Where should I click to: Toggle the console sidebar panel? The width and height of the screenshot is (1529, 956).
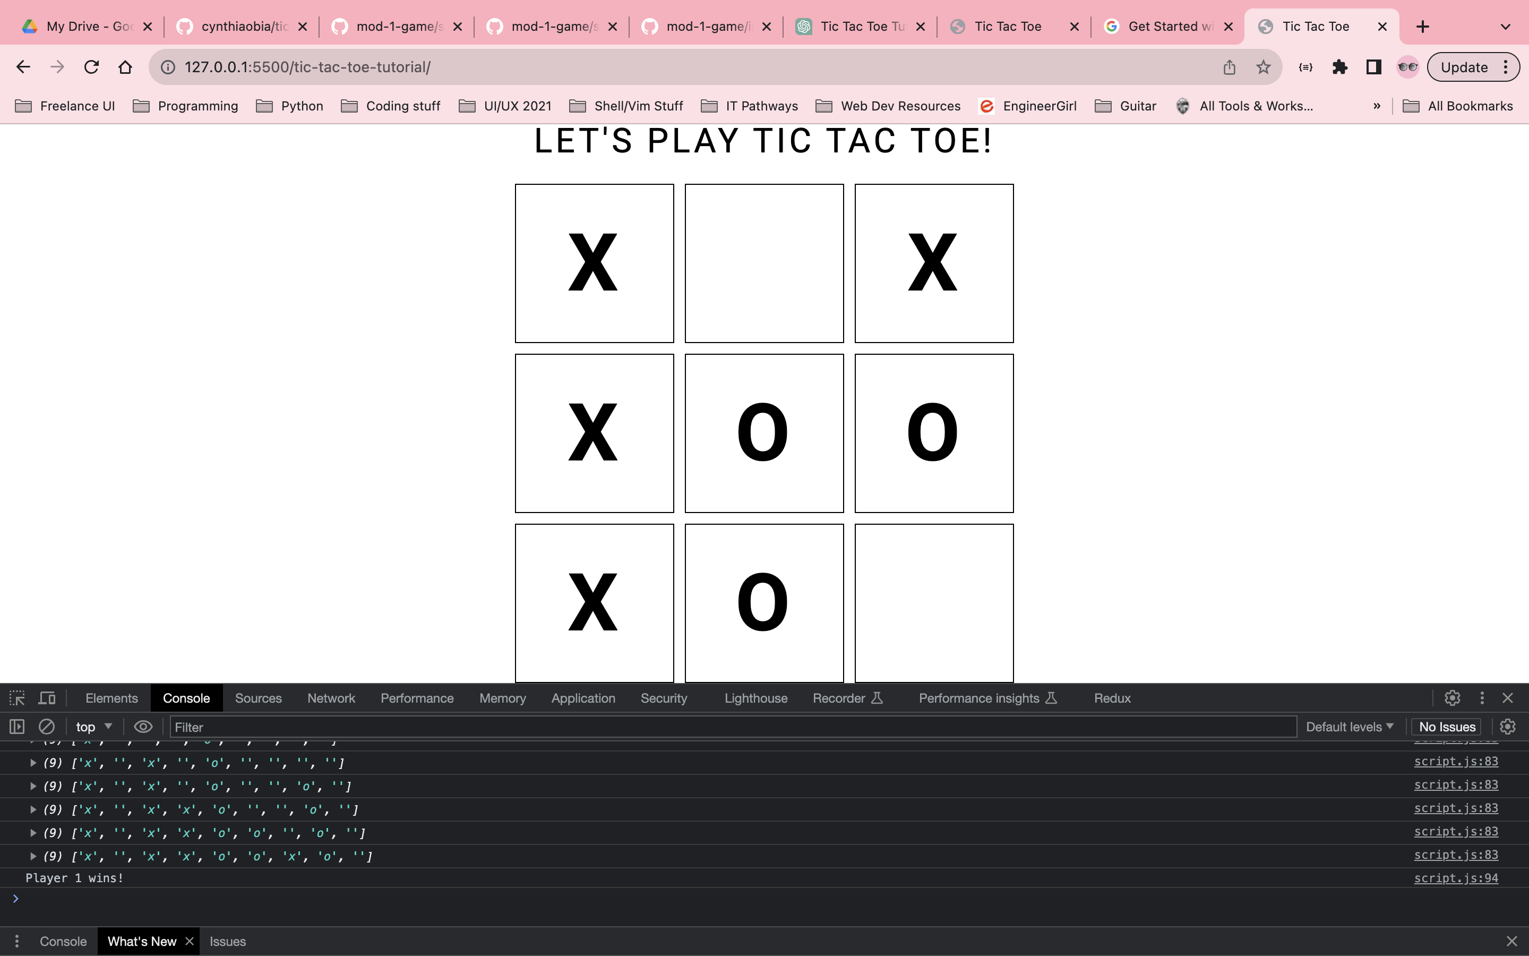pos(17,727)
